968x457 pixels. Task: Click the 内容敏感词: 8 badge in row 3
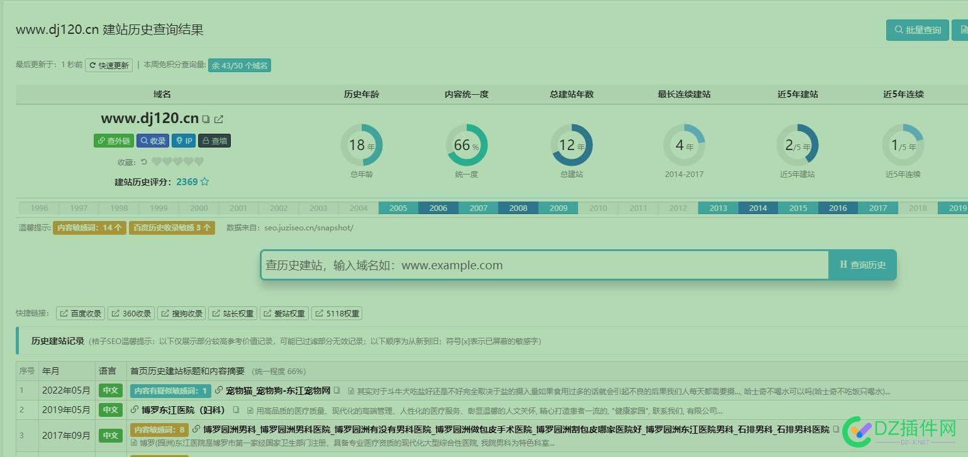[x=159, y=430]
